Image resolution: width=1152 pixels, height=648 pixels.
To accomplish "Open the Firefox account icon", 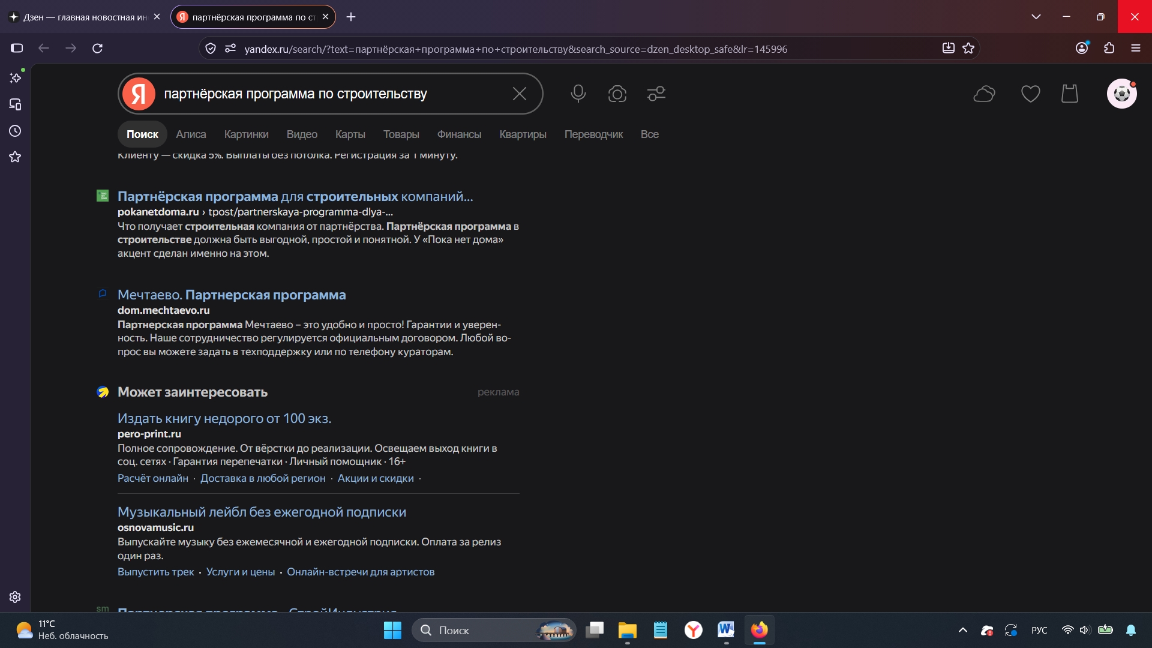I will (1082, 48).
